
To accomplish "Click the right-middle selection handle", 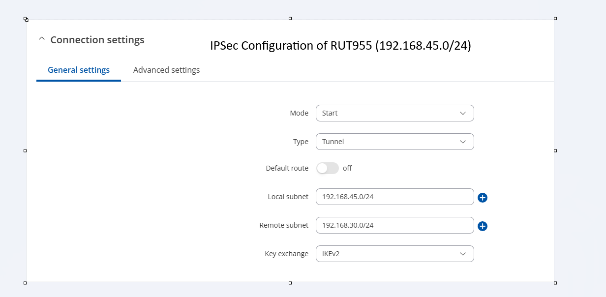I will click(x=555, y=150).
